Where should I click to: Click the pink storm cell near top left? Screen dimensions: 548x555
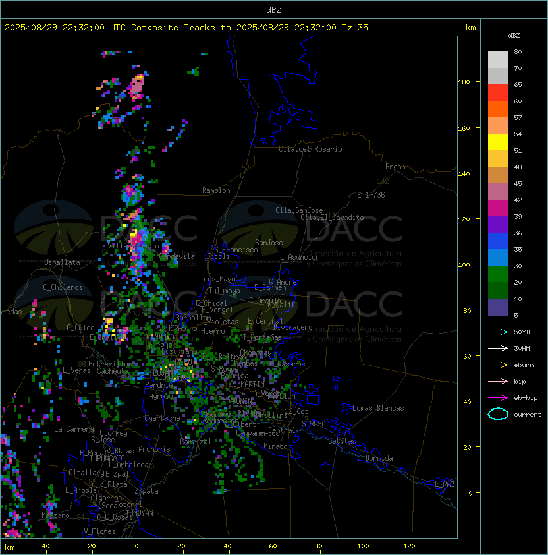pos(136,87)
